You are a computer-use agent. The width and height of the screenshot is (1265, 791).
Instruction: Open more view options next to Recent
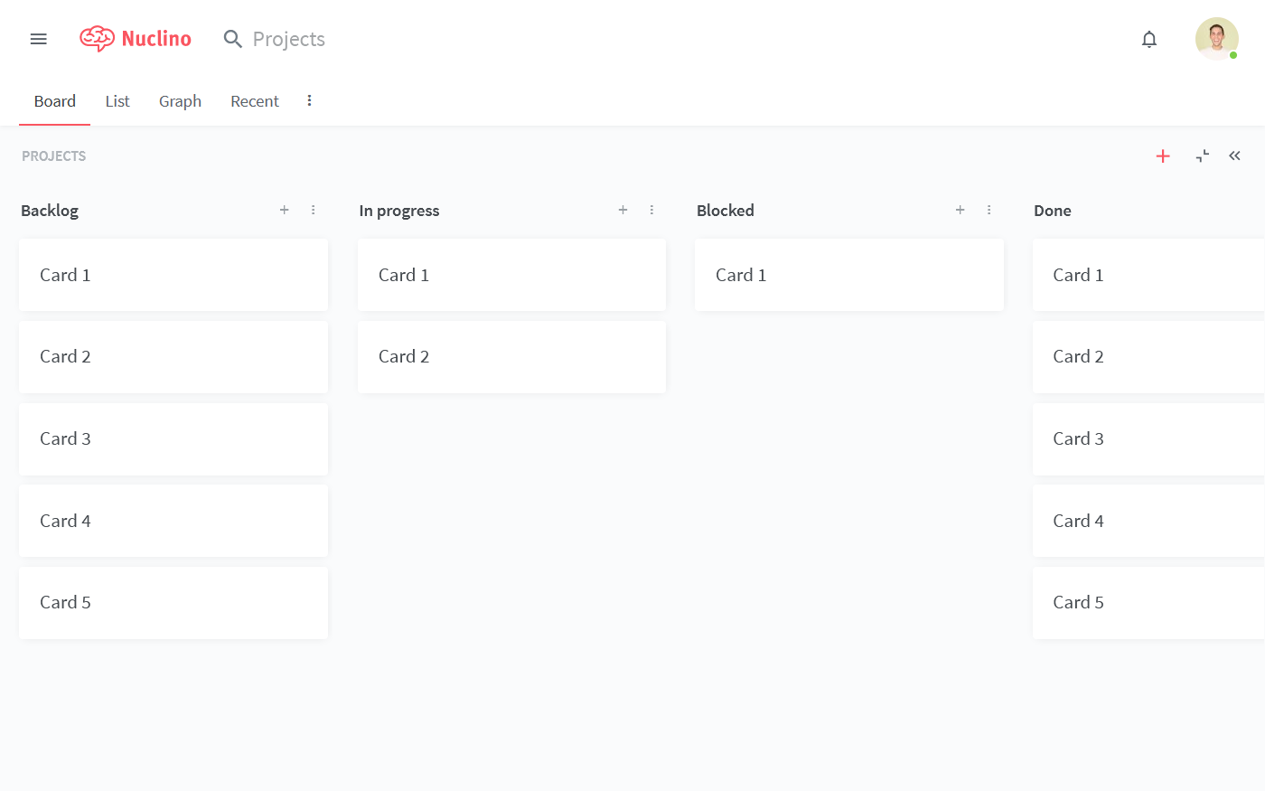pos(309,100)
